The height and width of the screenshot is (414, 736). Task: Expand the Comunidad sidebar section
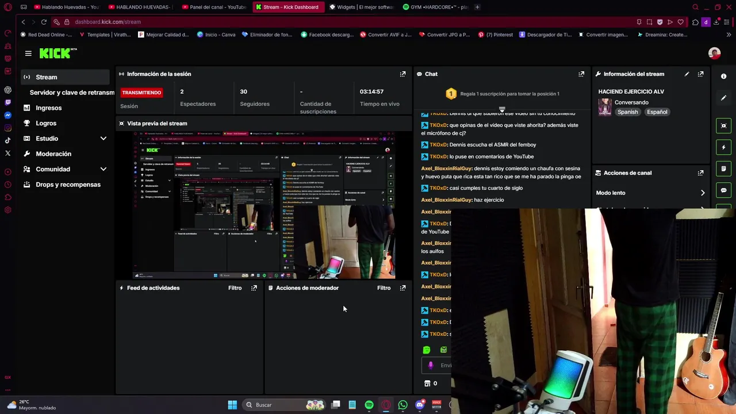pyautogui.click(x=103, y=169)
